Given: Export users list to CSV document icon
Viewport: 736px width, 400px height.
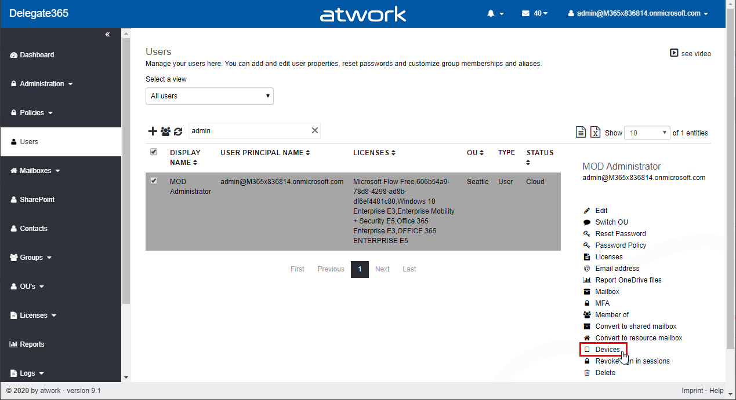Looking at the screenshot, I should click(x=581, y=132).
